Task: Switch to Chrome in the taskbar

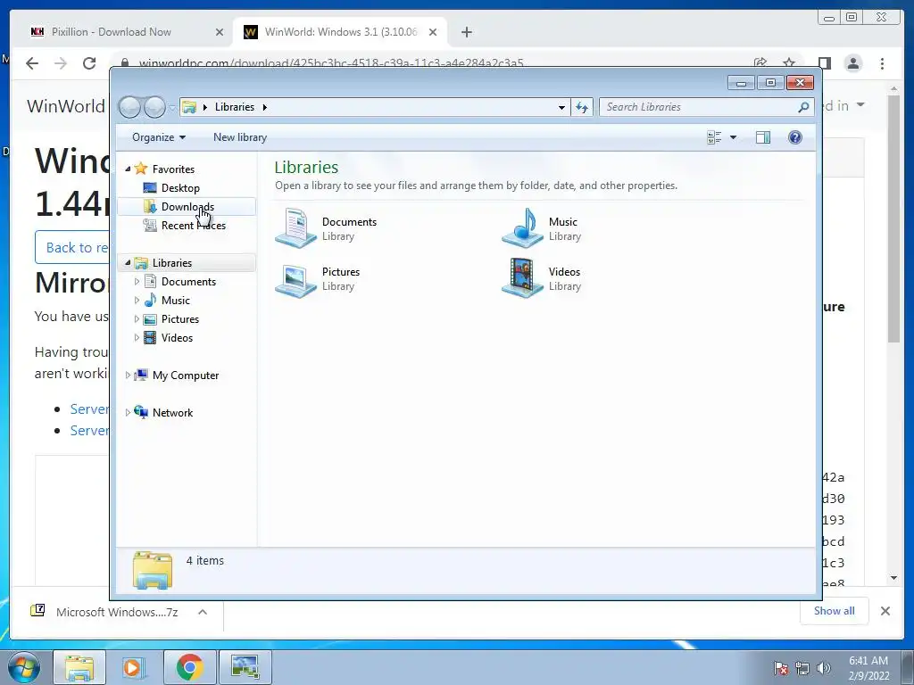Action: [x=189, y=667]
